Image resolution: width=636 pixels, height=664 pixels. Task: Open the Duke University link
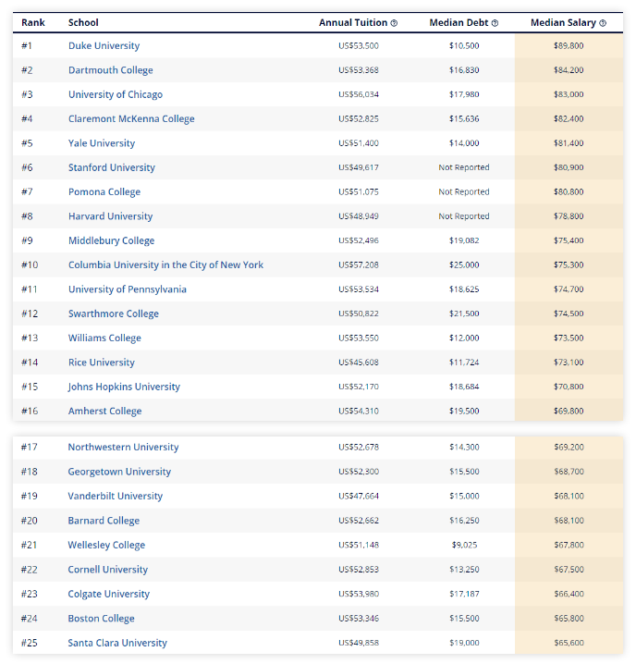(x=104, y=45)
